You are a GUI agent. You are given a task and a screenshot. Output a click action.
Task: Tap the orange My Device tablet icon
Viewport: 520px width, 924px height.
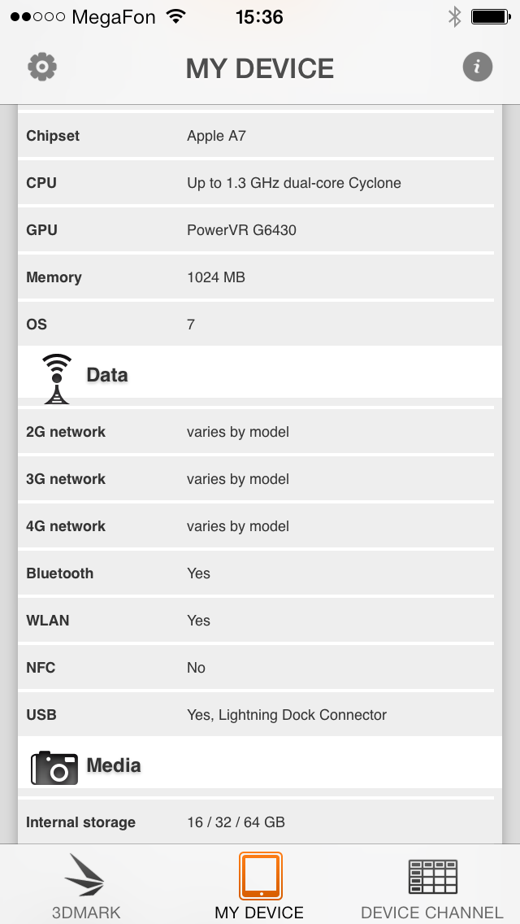(260, 876)
